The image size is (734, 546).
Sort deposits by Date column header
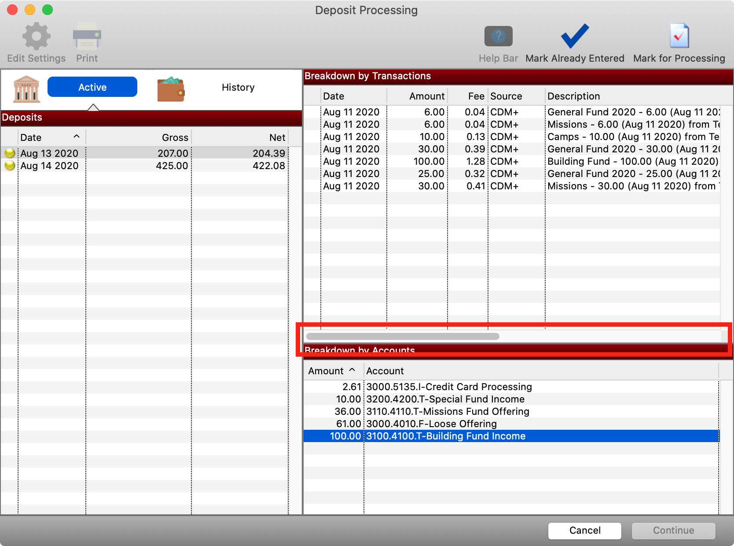[x=49, y=137]
